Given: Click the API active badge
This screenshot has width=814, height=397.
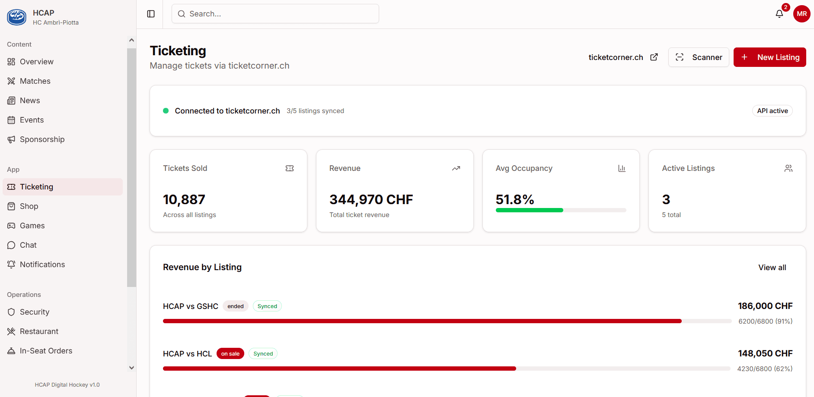Looking at the screenshot, I should tap(773, 111).
